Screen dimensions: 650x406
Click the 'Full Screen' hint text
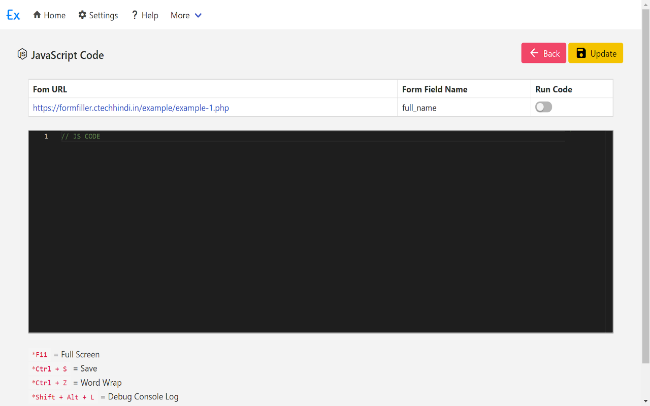click(80, 354)
